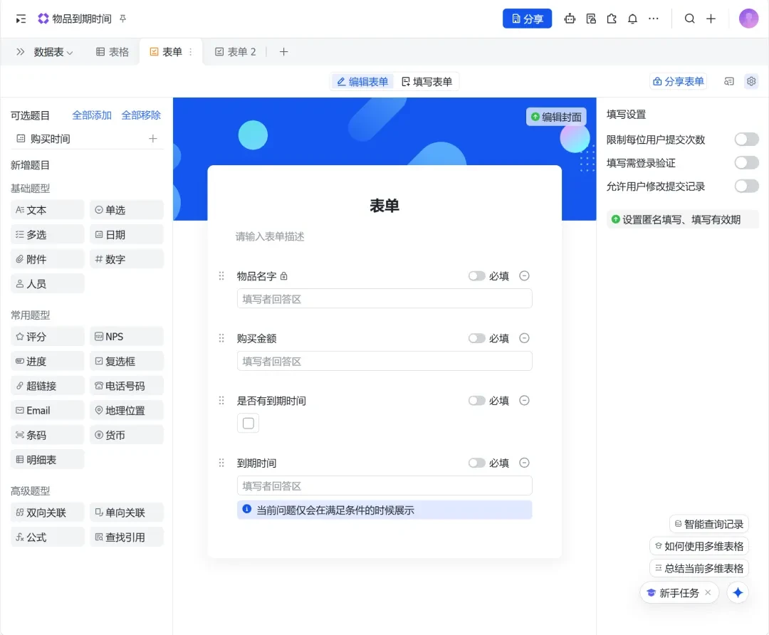Add a new view with plus tab icon

(283, 51)
